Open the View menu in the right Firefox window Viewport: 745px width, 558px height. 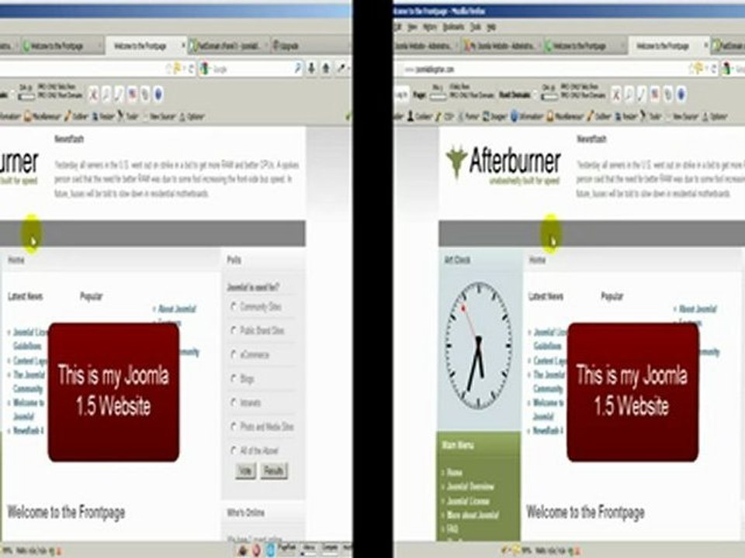(412, 27)
